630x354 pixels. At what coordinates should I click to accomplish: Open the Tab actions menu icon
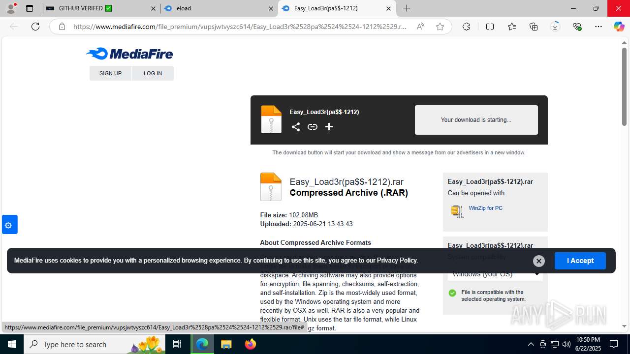pos(30,8)
